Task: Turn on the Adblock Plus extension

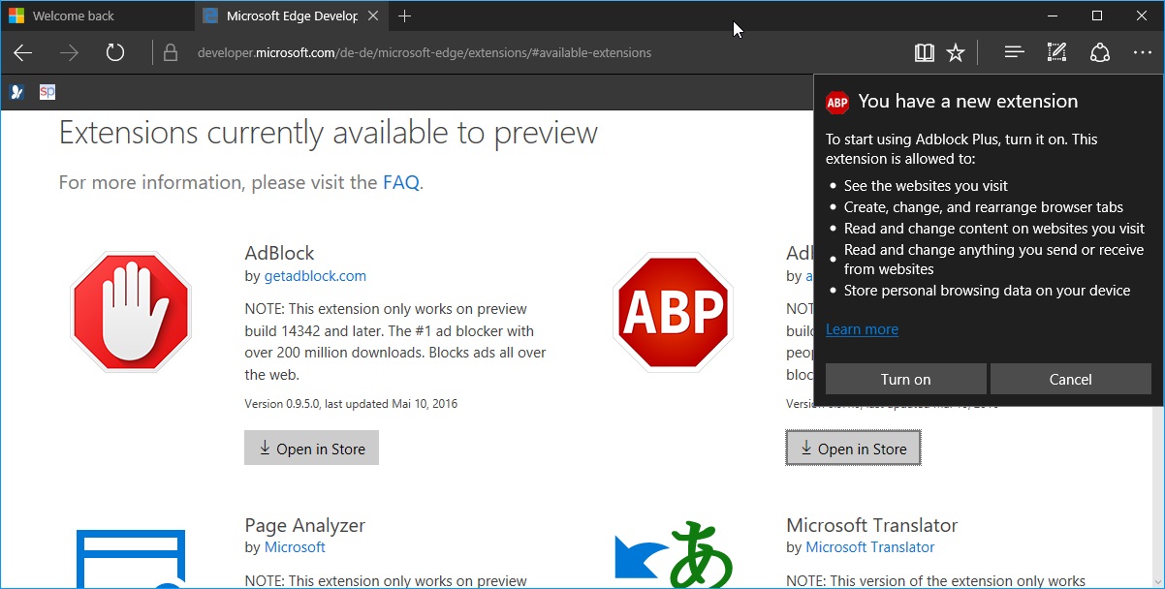Action: (x=906, y=379)
